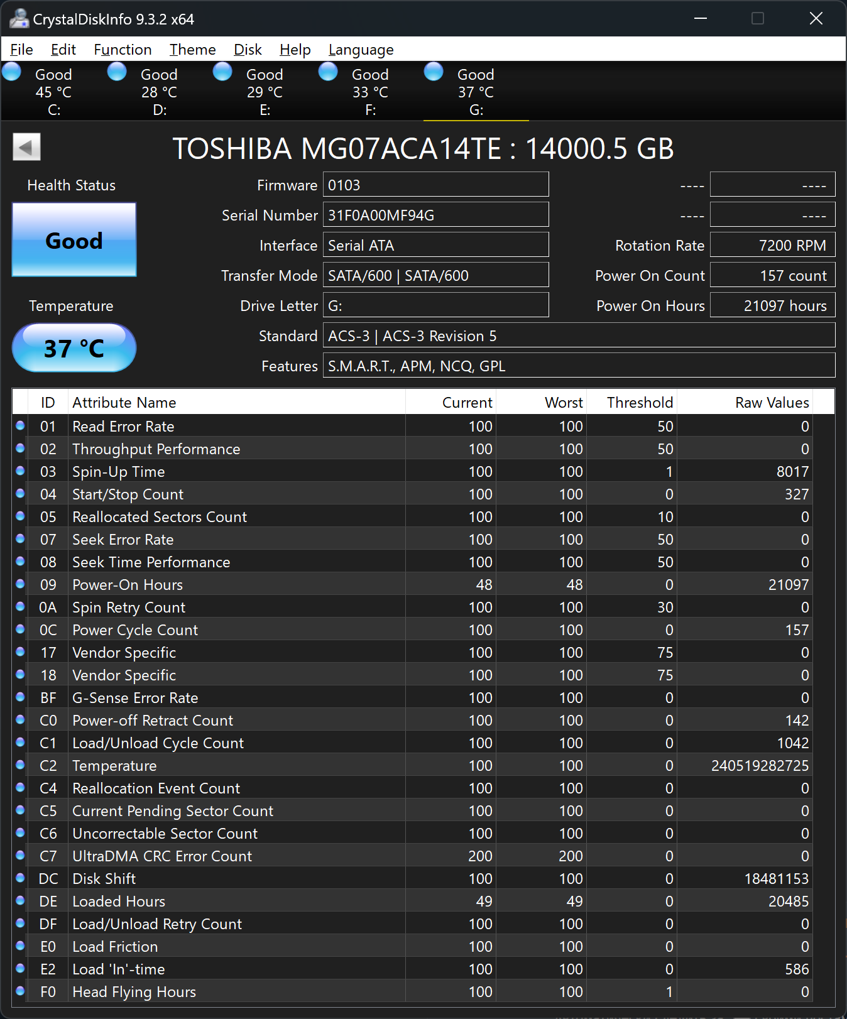Click the Drive Letter field

(x=436, y=305)
